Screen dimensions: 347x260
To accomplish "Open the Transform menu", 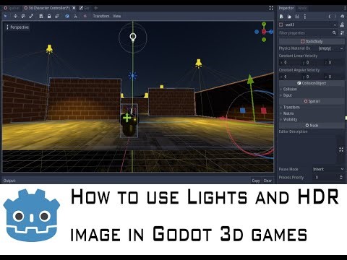I will [x=101, y=16].
